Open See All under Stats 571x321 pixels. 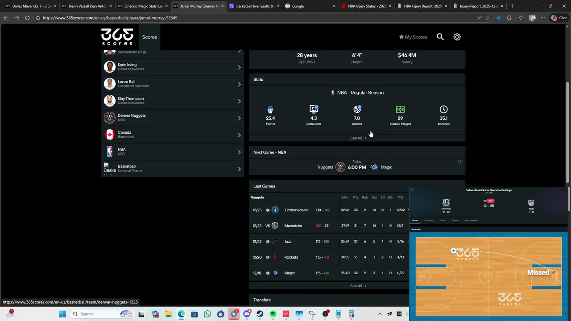point(358,138)
